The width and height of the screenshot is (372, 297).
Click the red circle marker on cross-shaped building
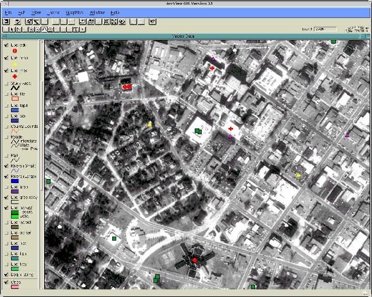pyautogui.click(x=195, y=260)
